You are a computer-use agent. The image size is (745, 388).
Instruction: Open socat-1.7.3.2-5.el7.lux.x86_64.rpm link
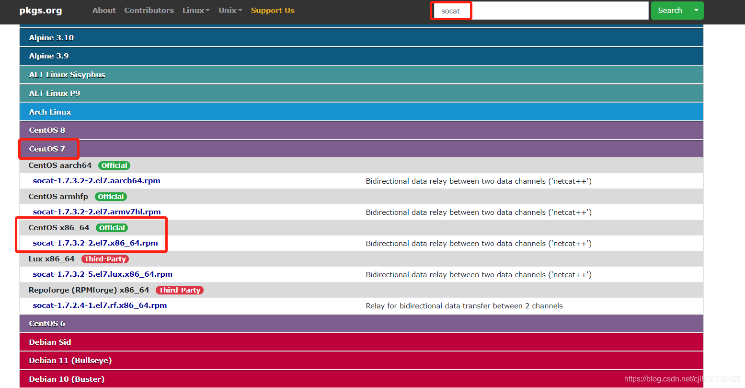click(103, 274)
